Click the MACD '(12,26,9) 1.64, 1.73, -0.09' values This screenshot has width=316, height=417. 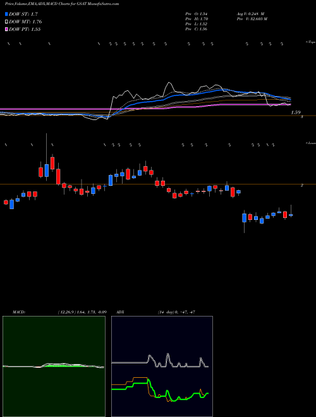(82, 312)
